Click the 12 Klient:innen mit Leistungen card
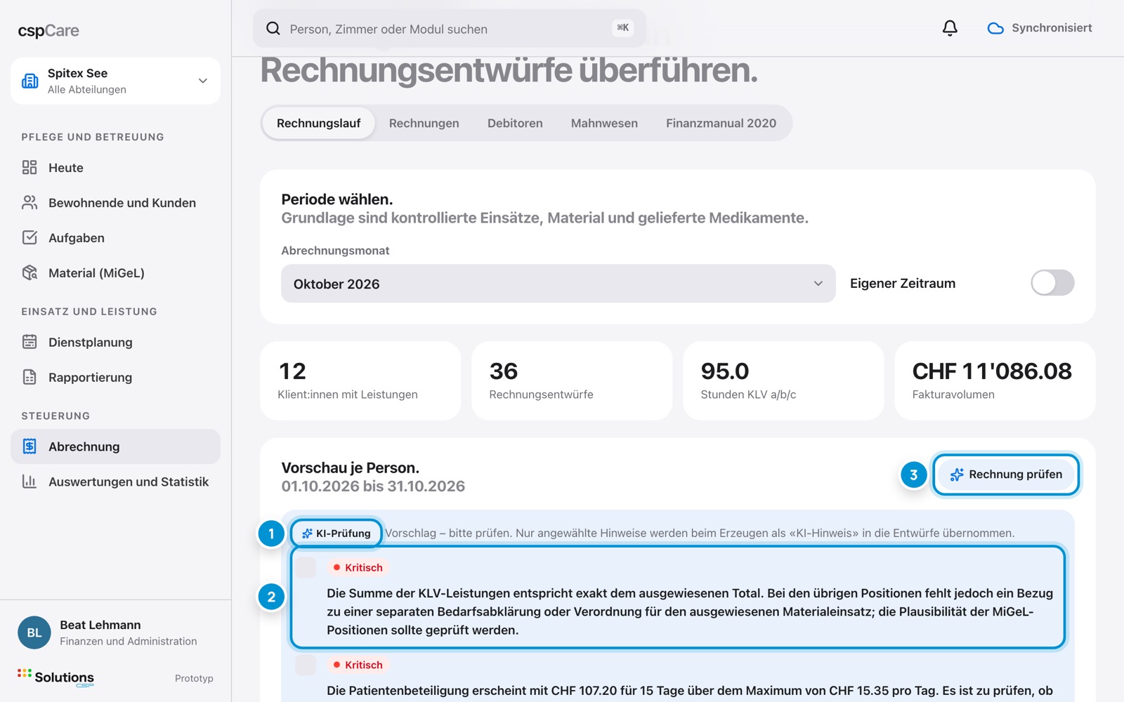This screenshot has width=1124, height=702. 360,380
